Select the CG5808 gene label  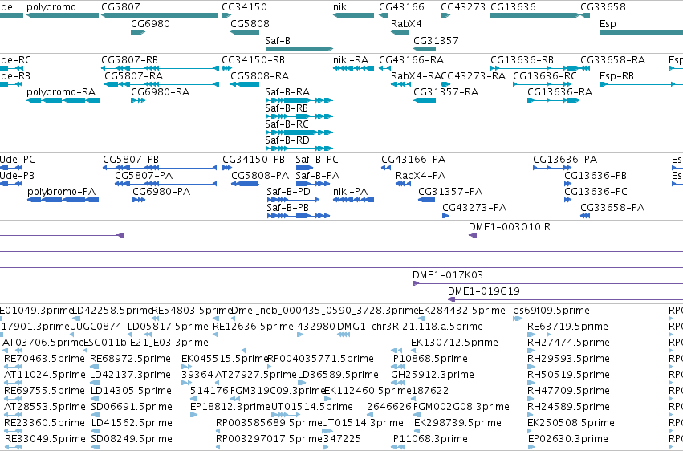tap(250, 23)
